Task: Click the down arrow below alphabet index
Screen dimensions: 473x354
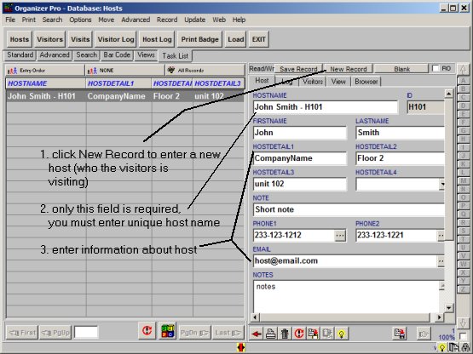Action: [x=463, y=323]
